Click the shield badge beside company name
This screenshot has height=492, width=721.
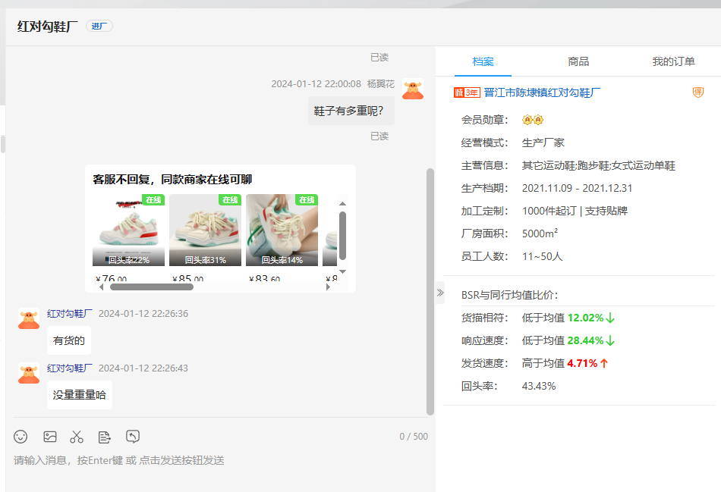point(698,92)
